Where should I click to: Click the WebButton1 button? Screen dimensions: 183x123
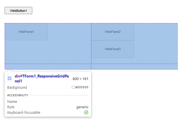coord(18,11)
